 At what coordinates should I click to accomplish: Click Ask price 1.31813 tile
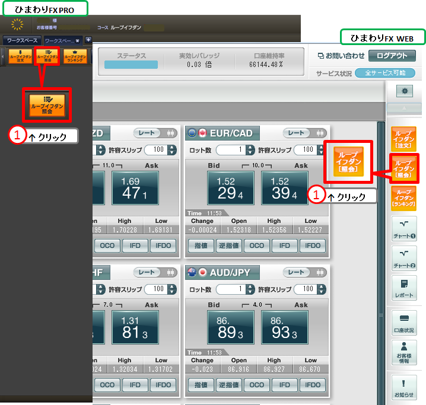tap(135, 327)
